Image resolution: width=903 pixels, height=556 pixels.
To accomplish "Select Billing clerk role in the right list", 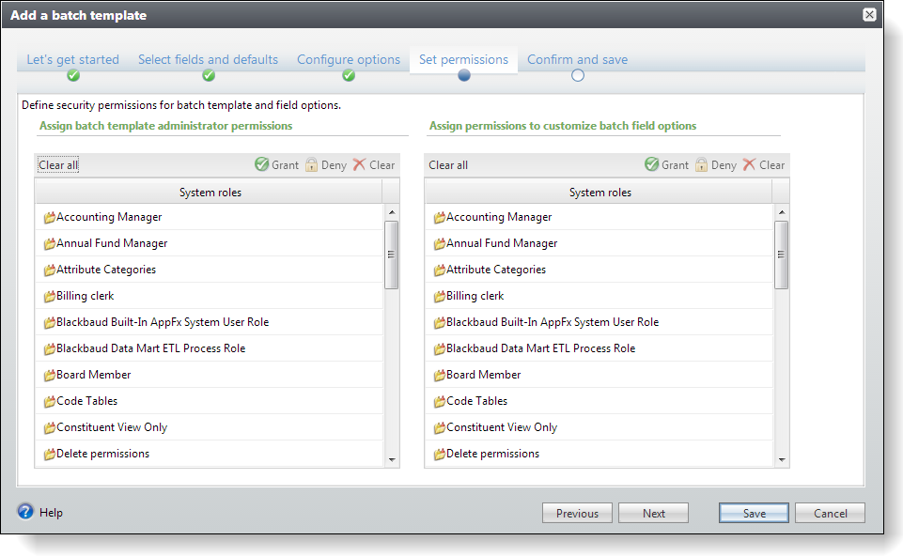I will (x=475, y=296).
